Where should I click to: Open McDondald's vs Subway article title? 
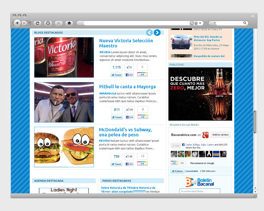pos(125,132)
